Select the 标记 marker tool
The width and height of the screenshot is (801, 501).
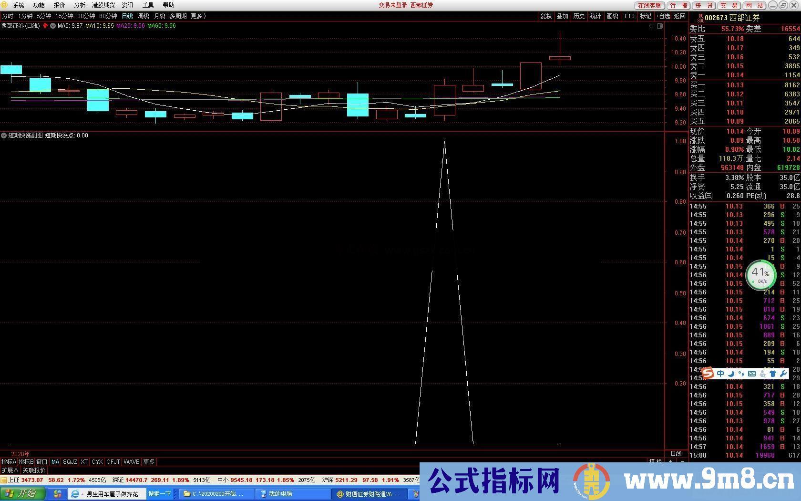[x=646, y=16]
